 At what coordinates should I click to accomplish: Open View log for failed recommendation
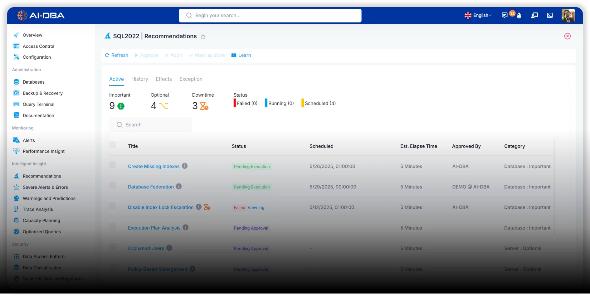[x=256, y=208]
